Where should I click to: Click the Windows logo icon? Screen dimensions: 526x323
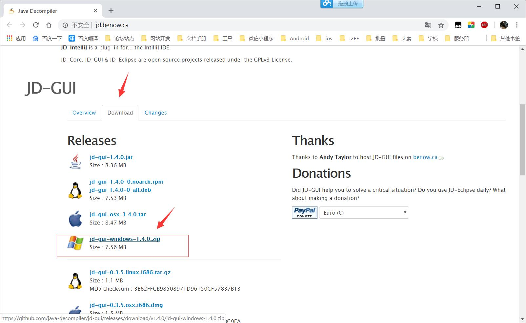[75, 243]
